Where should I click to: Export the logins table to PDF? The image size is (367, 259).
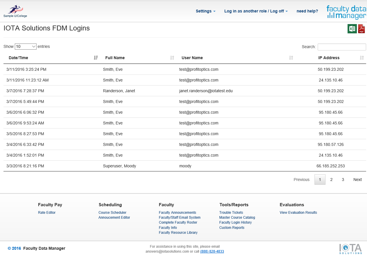click(361, 29)
